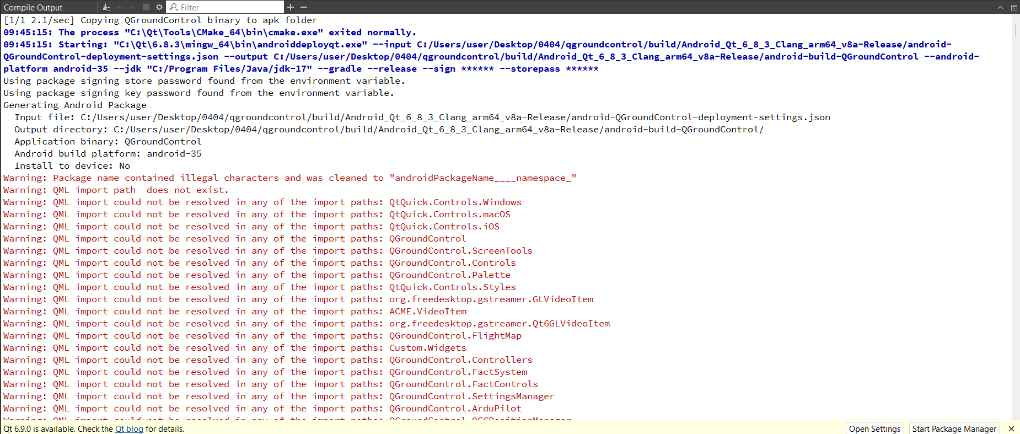Open the Qt blog link
The image size is (1020, 434).
[129, 428]
